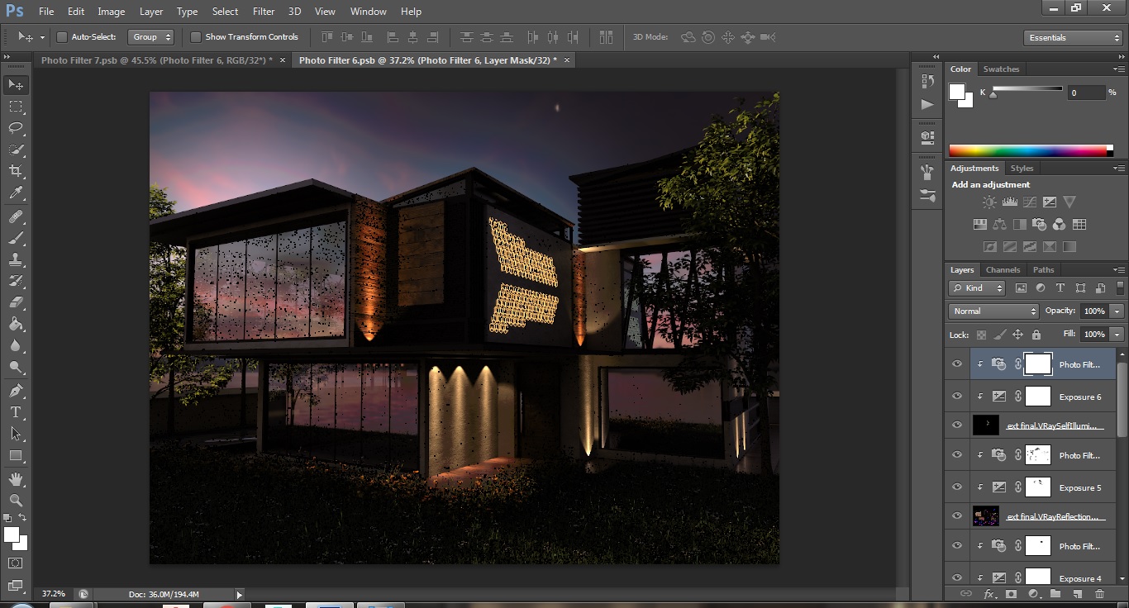This screenshot has height=608, width=1129.
Task: Toggle Quick Mask mode icon
Action: pyautogui.click(x=16, y=563)
